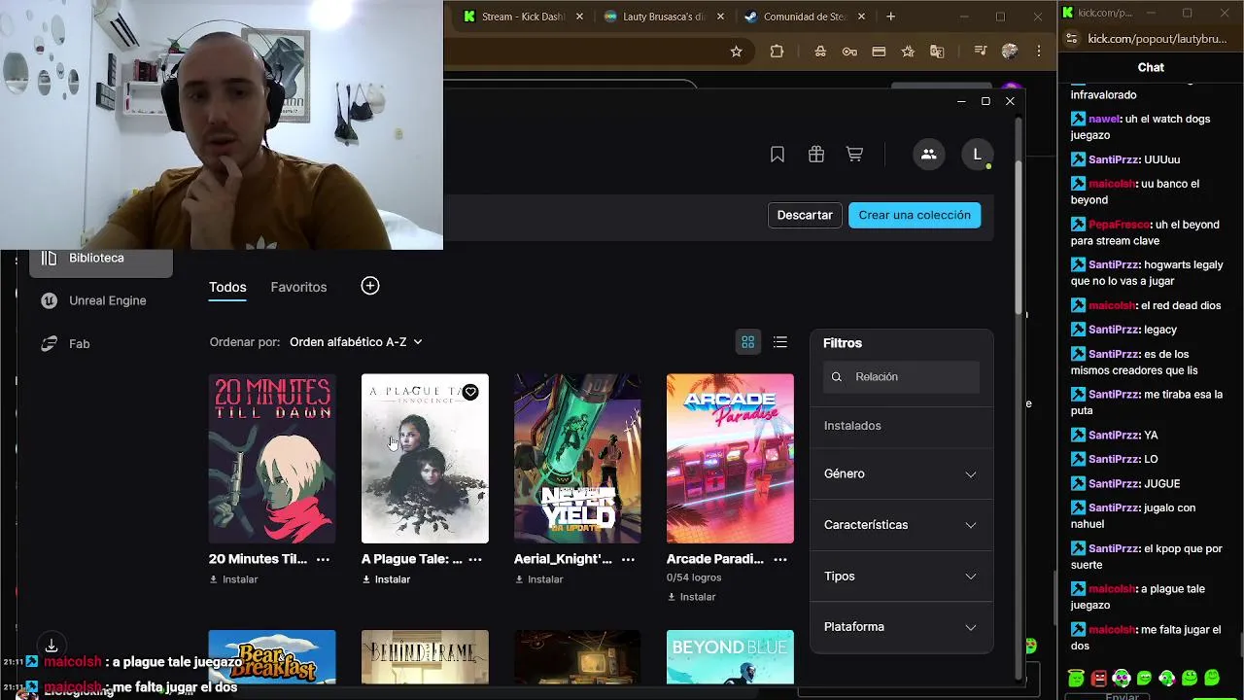Add a collection with the plus icon
The image size is (1244, 700).
370,286
